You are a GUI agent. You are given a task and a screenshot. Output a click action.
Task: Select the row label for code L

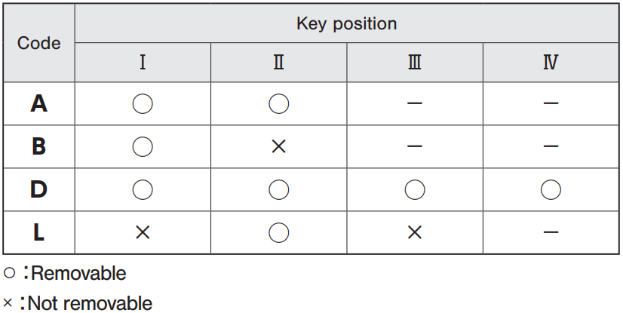click(x=38, y=232)
